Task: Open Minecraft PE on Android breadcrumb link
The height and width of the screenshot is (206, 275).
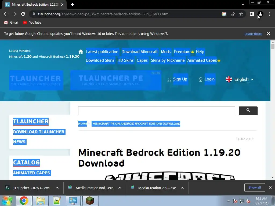Action: (x=136, y=124)
